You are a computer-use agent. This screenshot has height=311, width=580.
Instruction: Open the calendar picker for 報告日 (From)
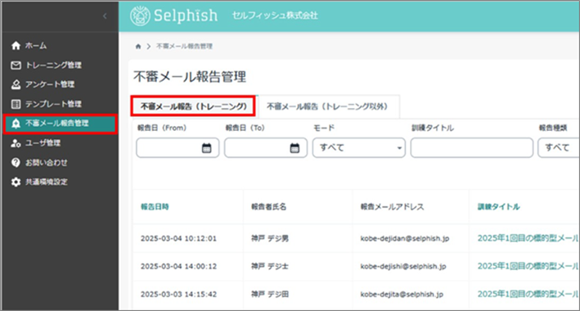click(x=206, y=148)
